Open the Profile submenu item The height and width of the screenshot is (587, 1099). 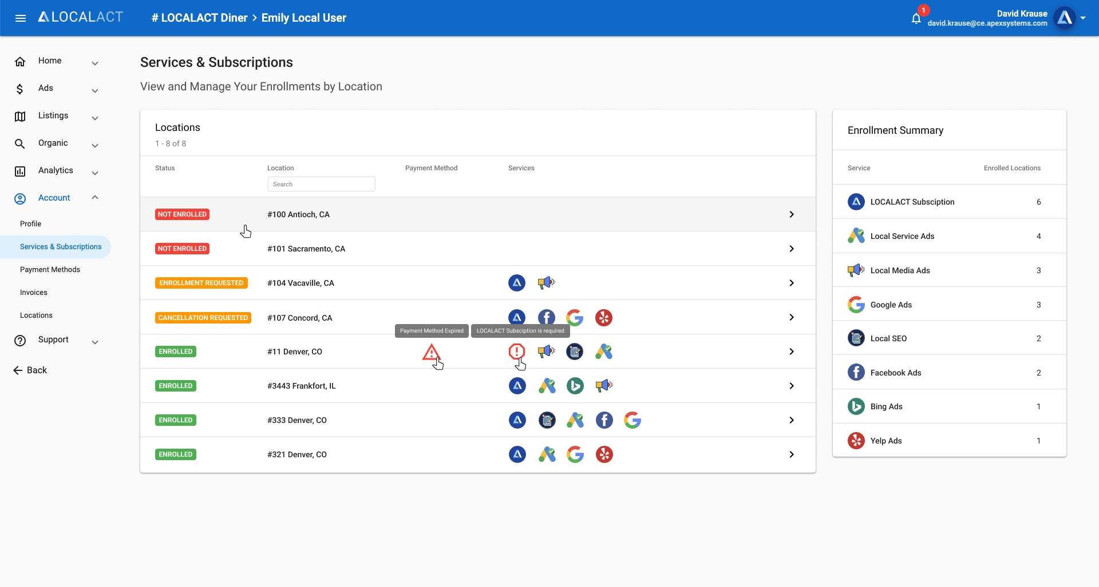(x=31, y=223)
